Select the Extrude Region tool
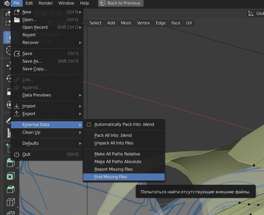Viewport: 264px width, 215px height. pos(10,163)
